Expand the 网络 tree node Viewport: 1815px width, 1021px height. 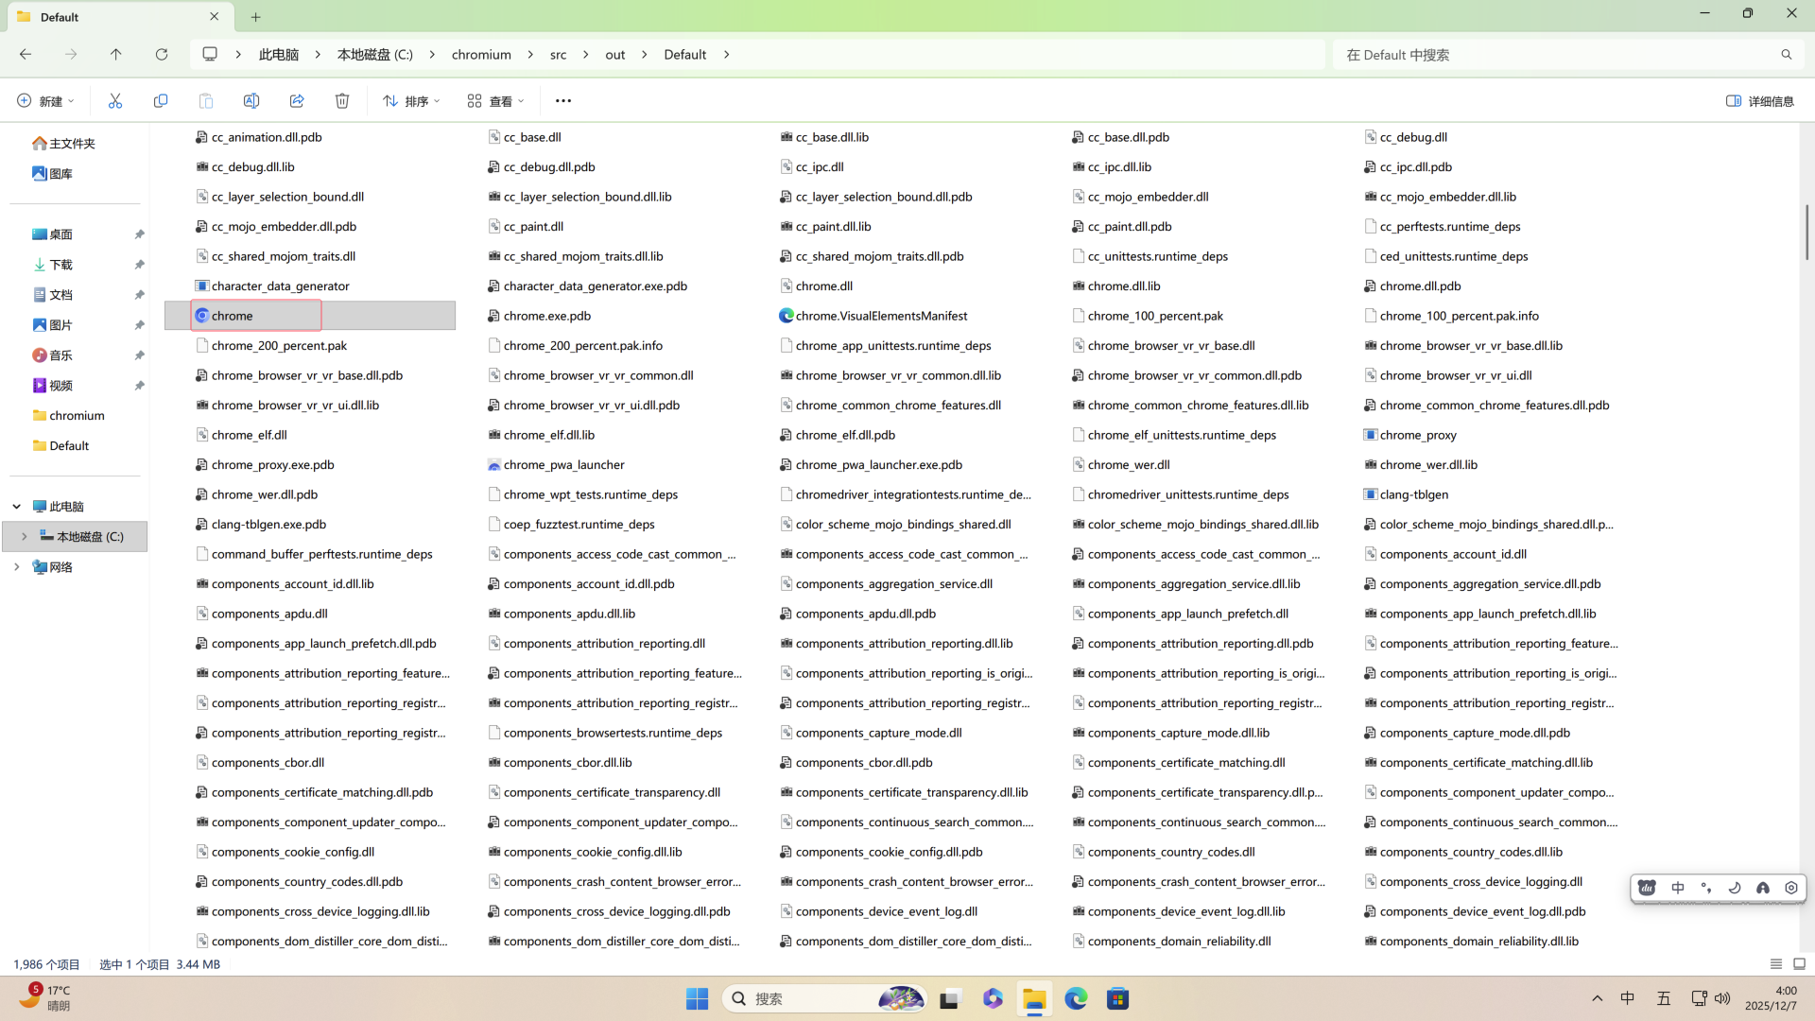pos(16,567)
